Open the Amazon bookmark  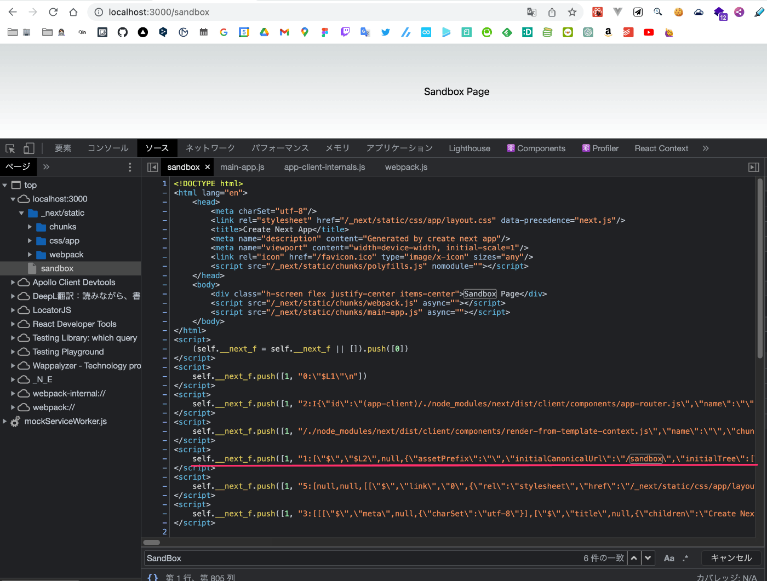tap(608, 32)
